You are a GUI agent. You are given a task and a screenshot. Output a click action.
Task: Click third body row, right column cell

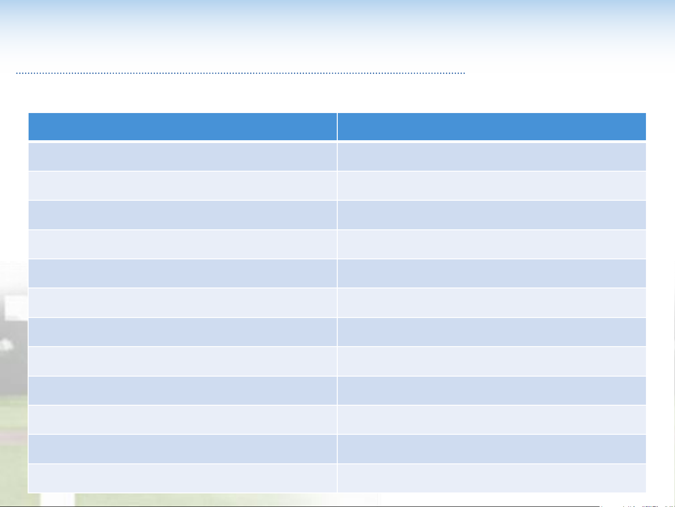click(491, 215)
